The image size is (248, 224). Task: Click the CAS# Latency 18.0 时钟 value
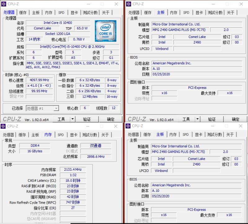pyautogui.click(x=73, y=181)
